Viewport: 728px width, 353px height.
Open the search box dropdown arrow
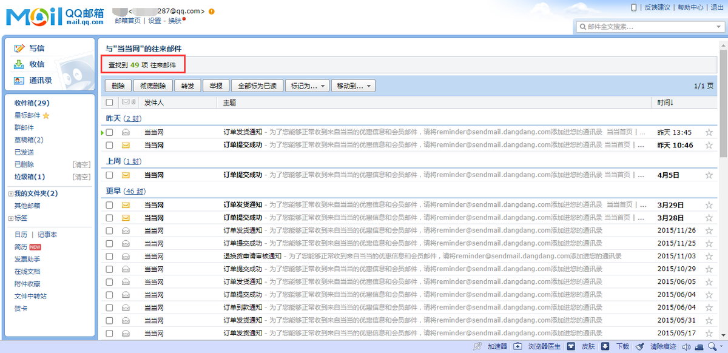[719, 27]
